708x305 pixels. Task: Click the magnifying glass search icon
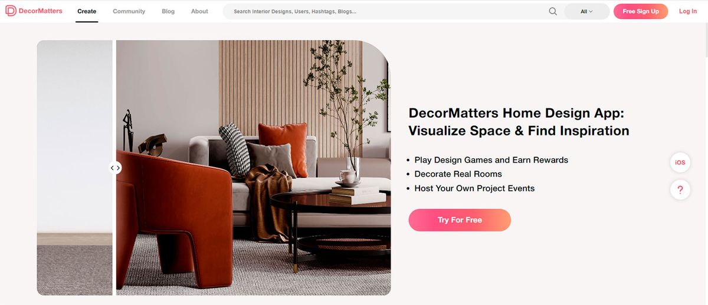click(x=553, y=11)
